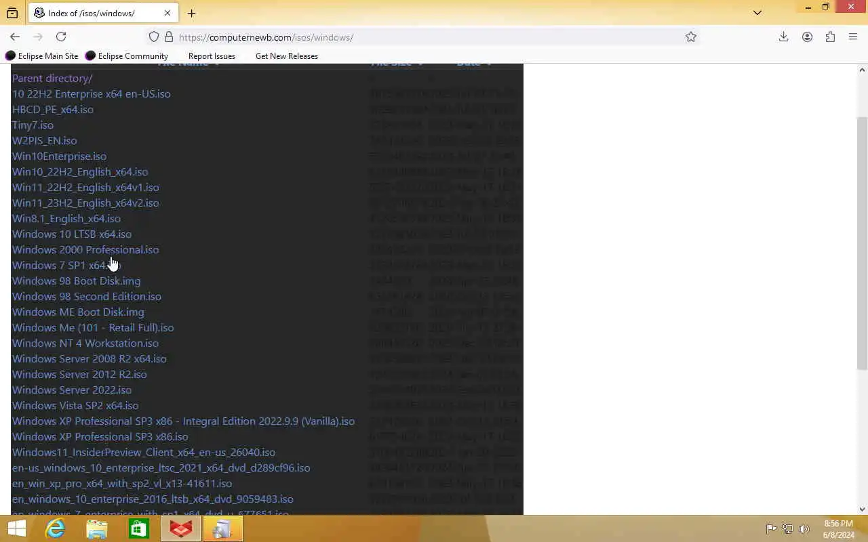
Task: Download en-us_windows_10_enterprise_ltsc_2021 iso
Action: (x=161, y=467)
